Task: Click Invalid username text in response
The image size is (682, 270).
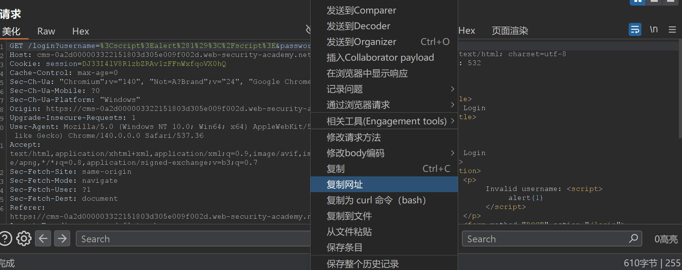Action: [x=524, y=189]
